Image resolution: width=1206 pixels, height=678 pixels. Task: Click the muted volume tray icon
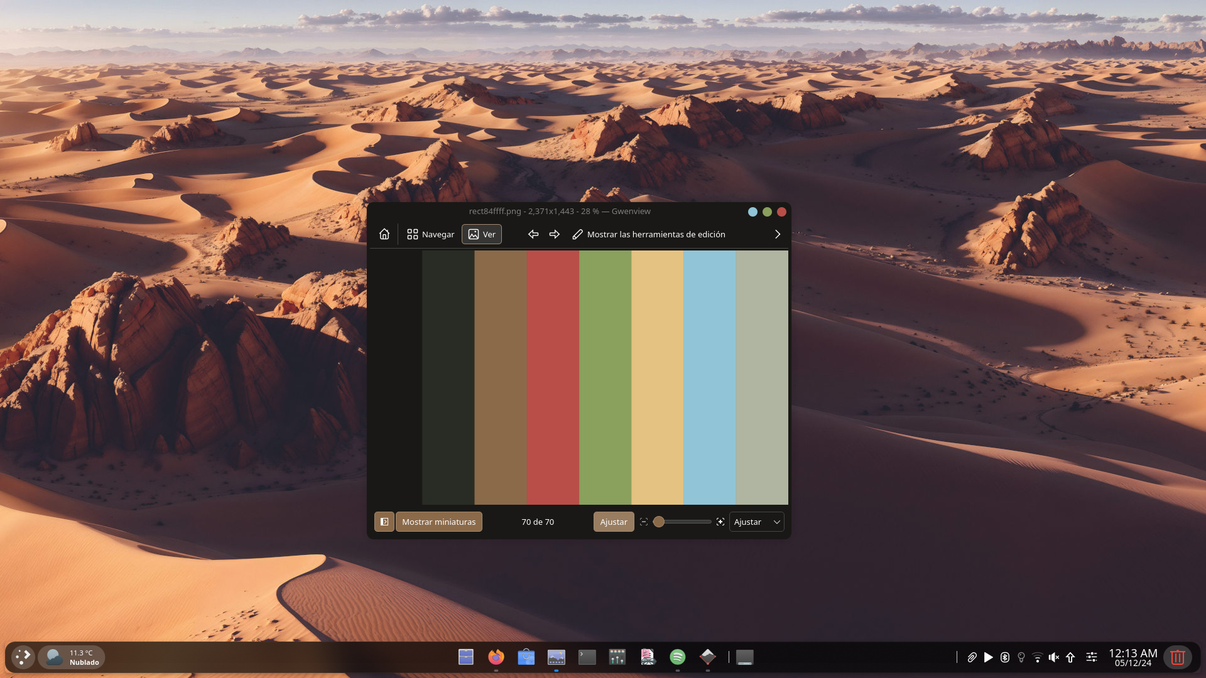click(x=1054, y=657)
